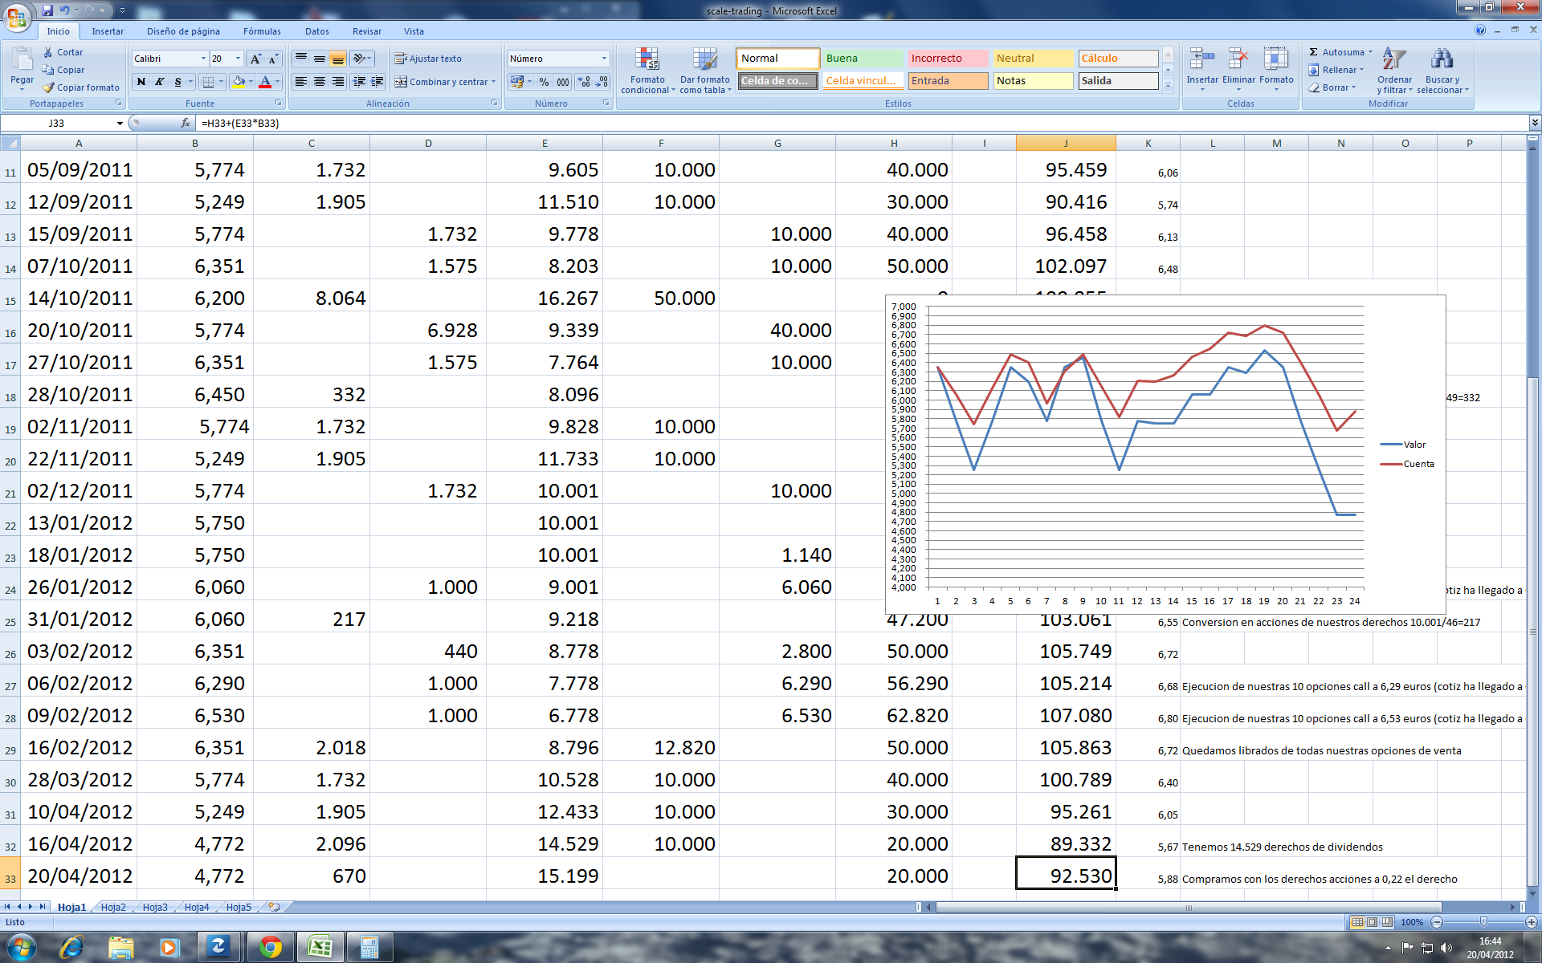Click the bold (N) formatting icon
Screen dimensions: 1542x963
point(141,82)
